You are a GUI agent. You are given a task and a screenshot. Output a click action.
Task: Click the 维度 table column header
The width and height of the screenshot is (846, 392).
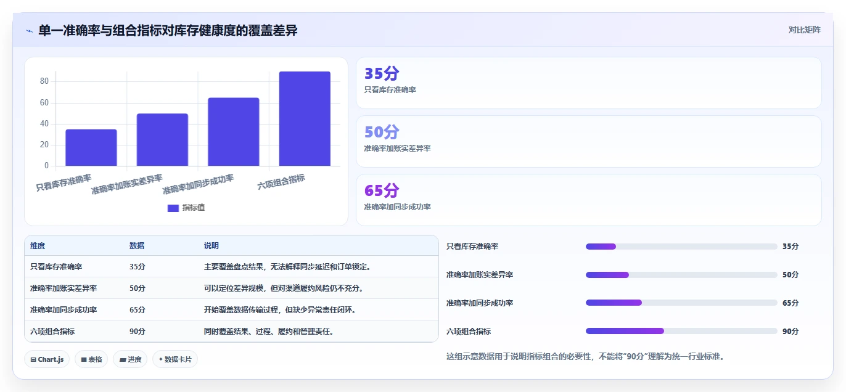pyautogui.click(x=38, y=245)
